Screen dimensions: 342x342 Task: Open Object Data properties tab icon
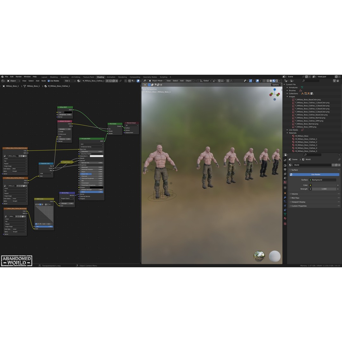[285, 214]
